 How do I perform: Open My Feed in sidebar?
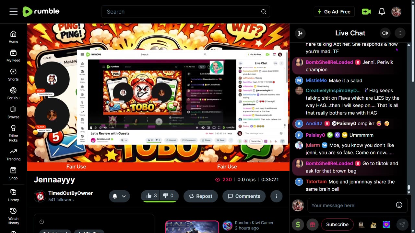(13, 56)
